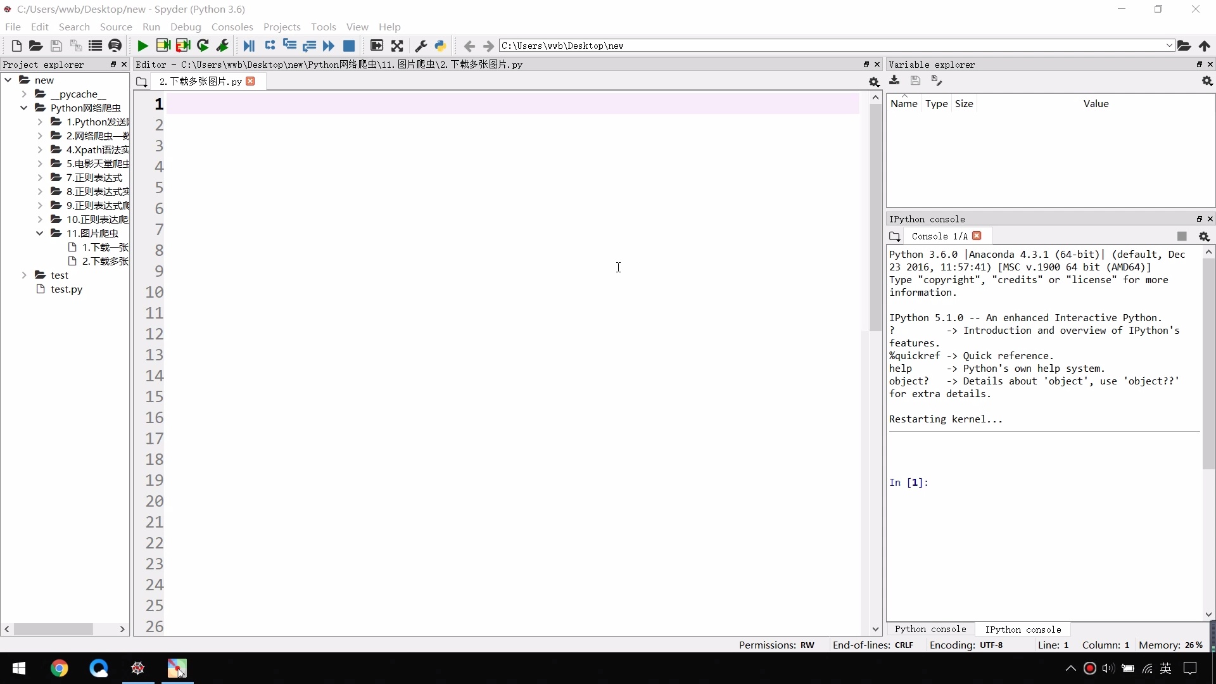Open test.py in project explorer
Viewport: 1216px width, 684px height.
point(66,289)
